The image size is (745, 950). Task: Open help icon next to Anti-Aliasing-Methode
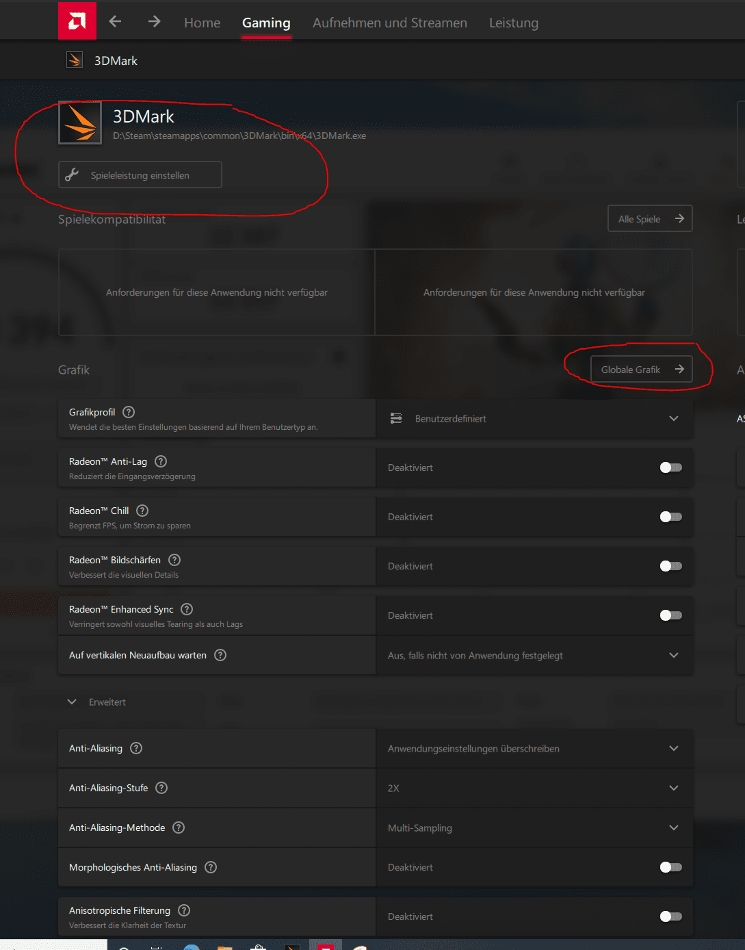tap(179, 827)
